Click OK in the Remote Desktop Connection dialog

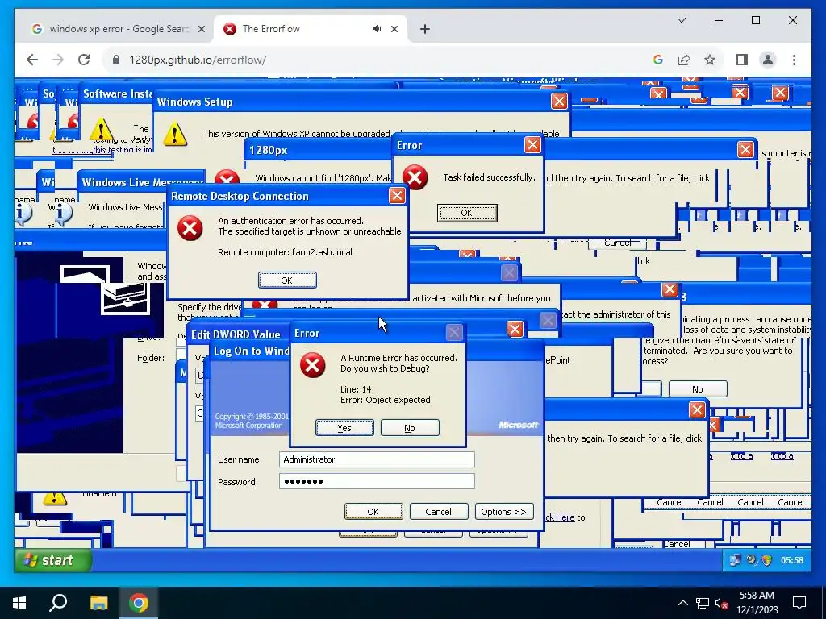pyautogui.click(x=287, y=280)
